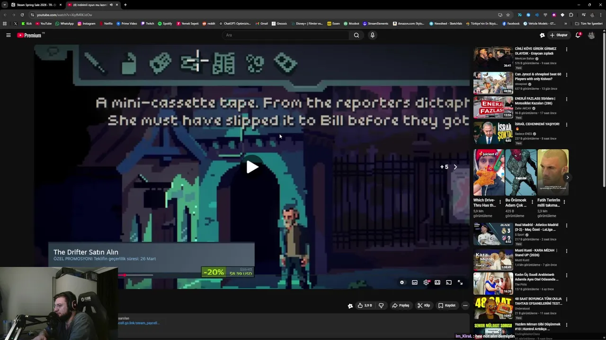Open İSRAİL CEHENNEMİ YAŞIYOR thumbnail

(x=493, y=133)
